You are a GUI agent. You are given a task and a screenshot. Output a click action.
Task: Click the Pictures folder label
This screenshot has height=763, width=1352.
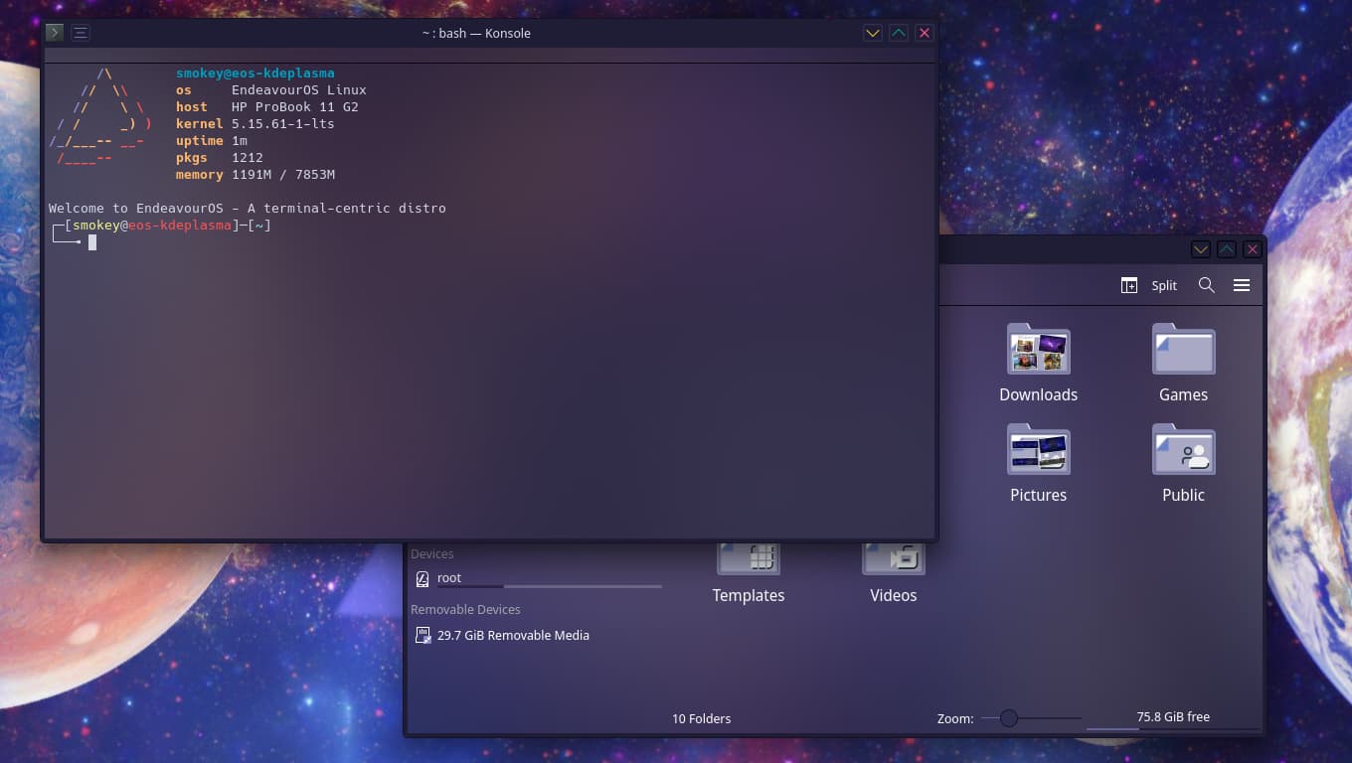point(1038,495)
